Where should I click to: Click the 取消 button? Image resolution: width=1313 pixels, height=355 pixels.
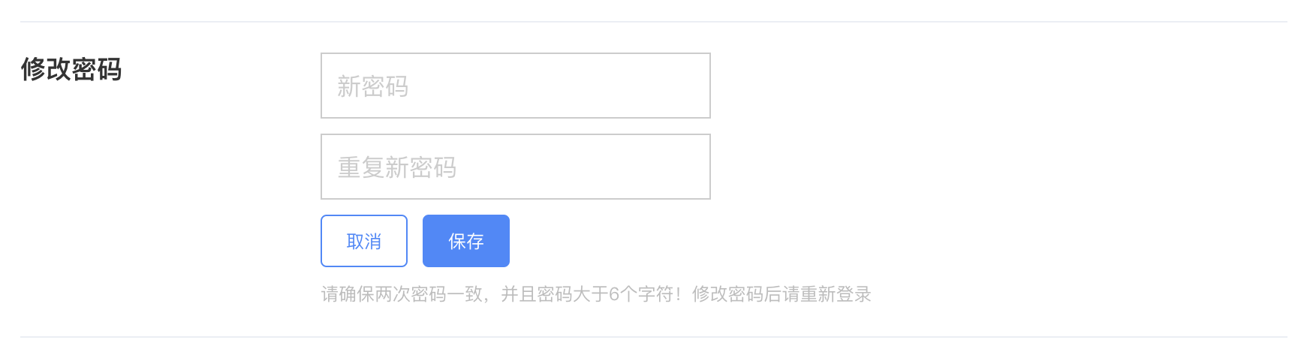(x=364, y=241)
